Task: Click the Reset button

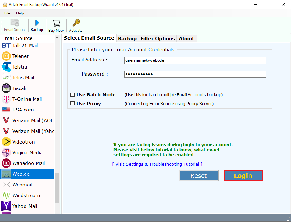Action: point(199,176)
